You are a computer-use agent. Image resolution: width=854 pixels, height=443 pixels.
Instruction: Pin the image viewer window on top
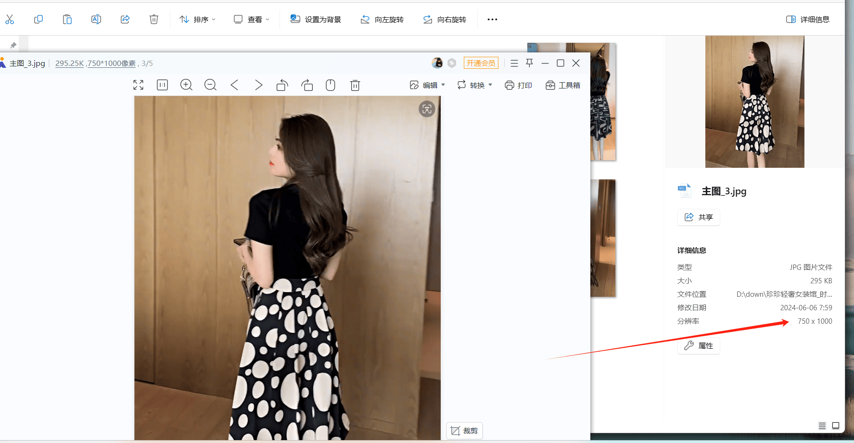coord(530,63)
